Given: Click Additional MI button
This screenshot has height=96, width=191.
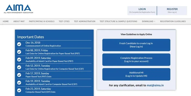Looking at the screenshot, I should coord(136,74).
